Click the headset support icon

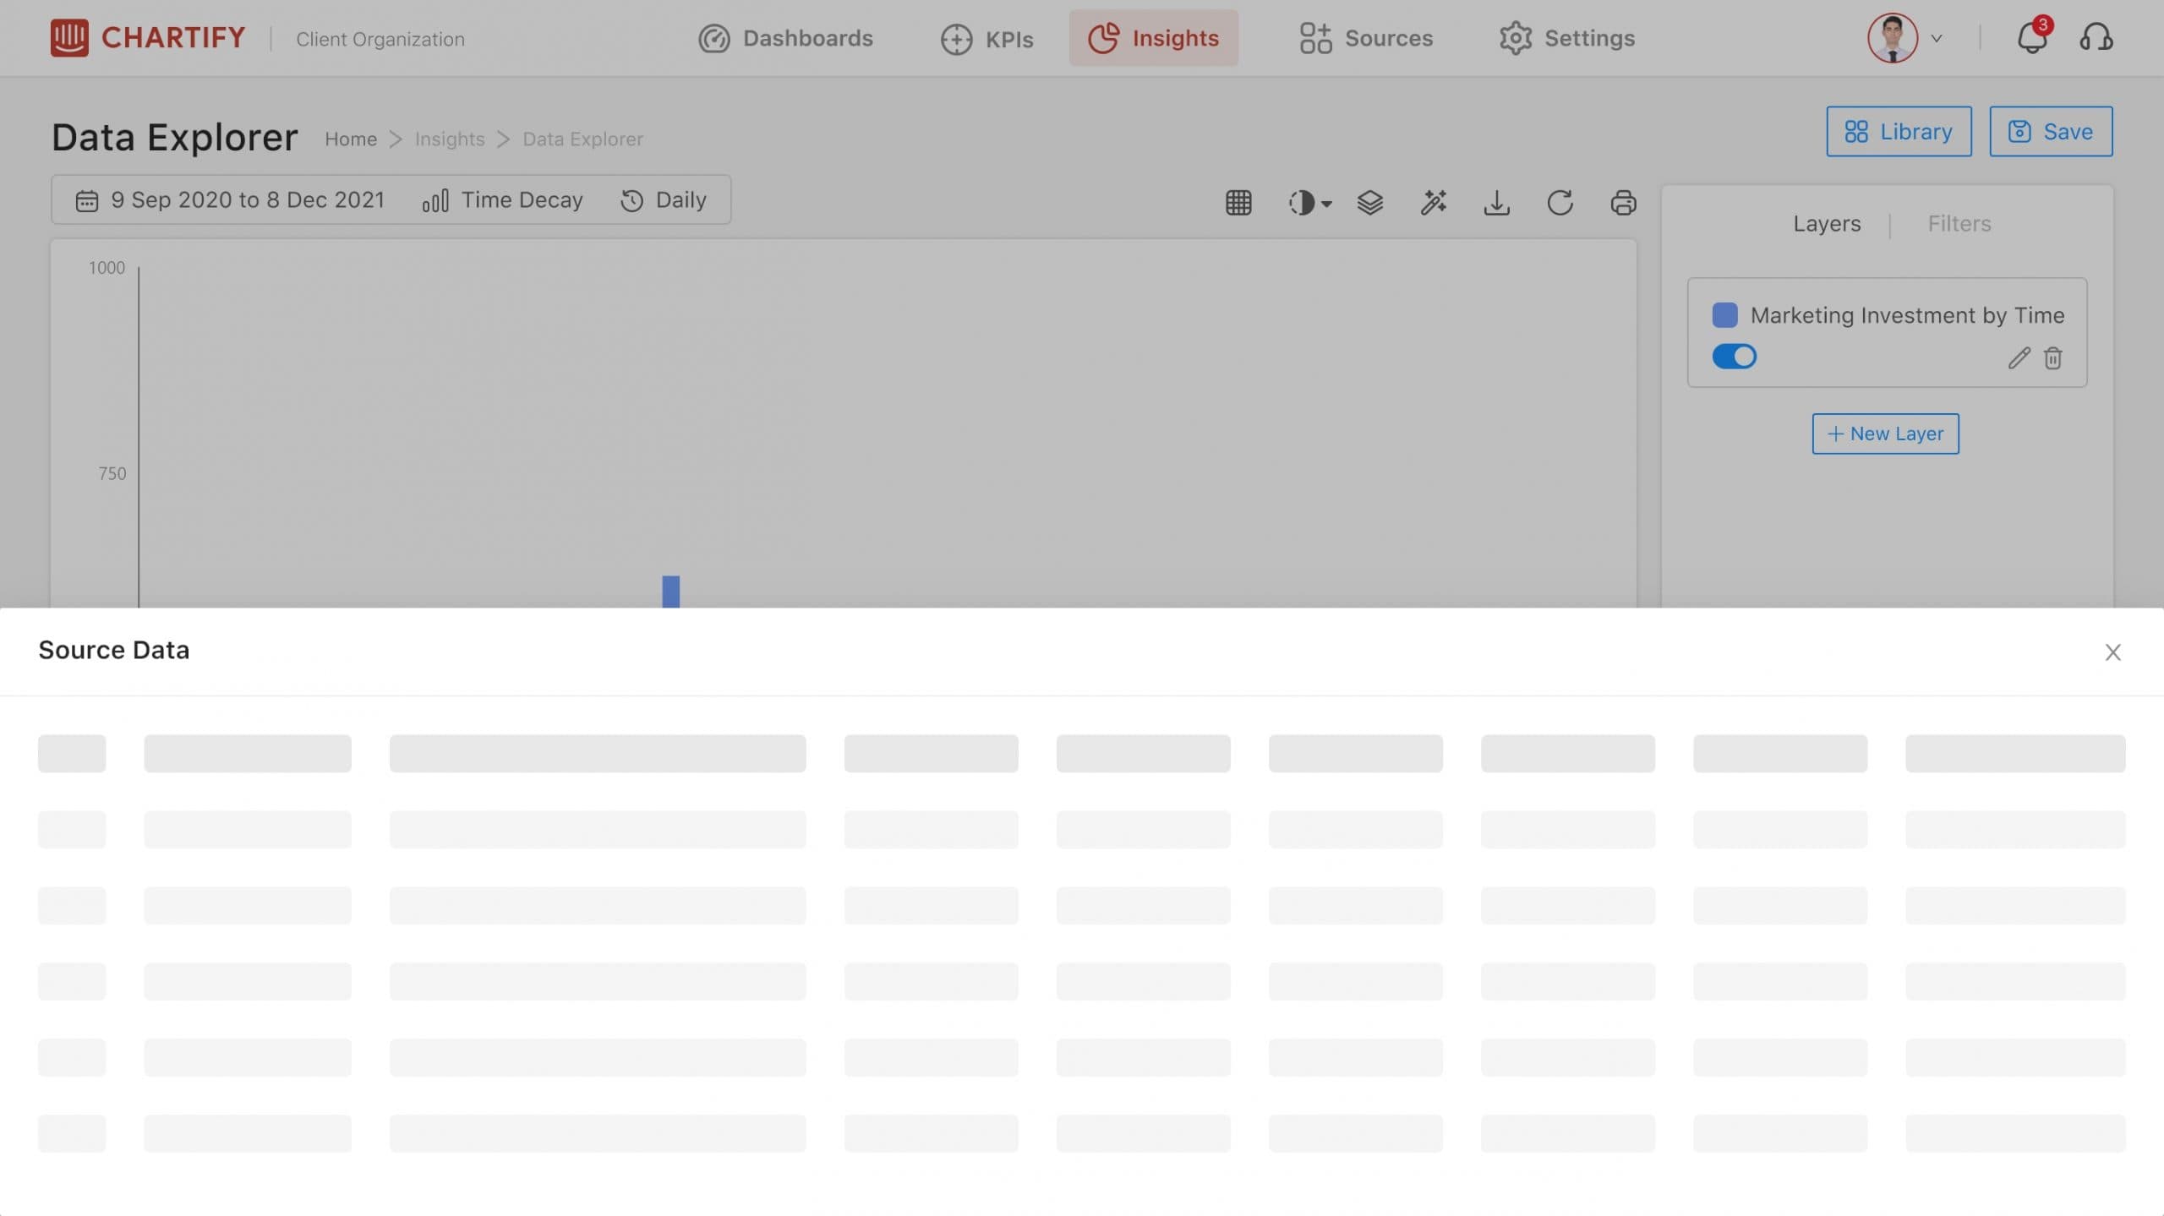pyautogui.click(x=2096, y=38)
